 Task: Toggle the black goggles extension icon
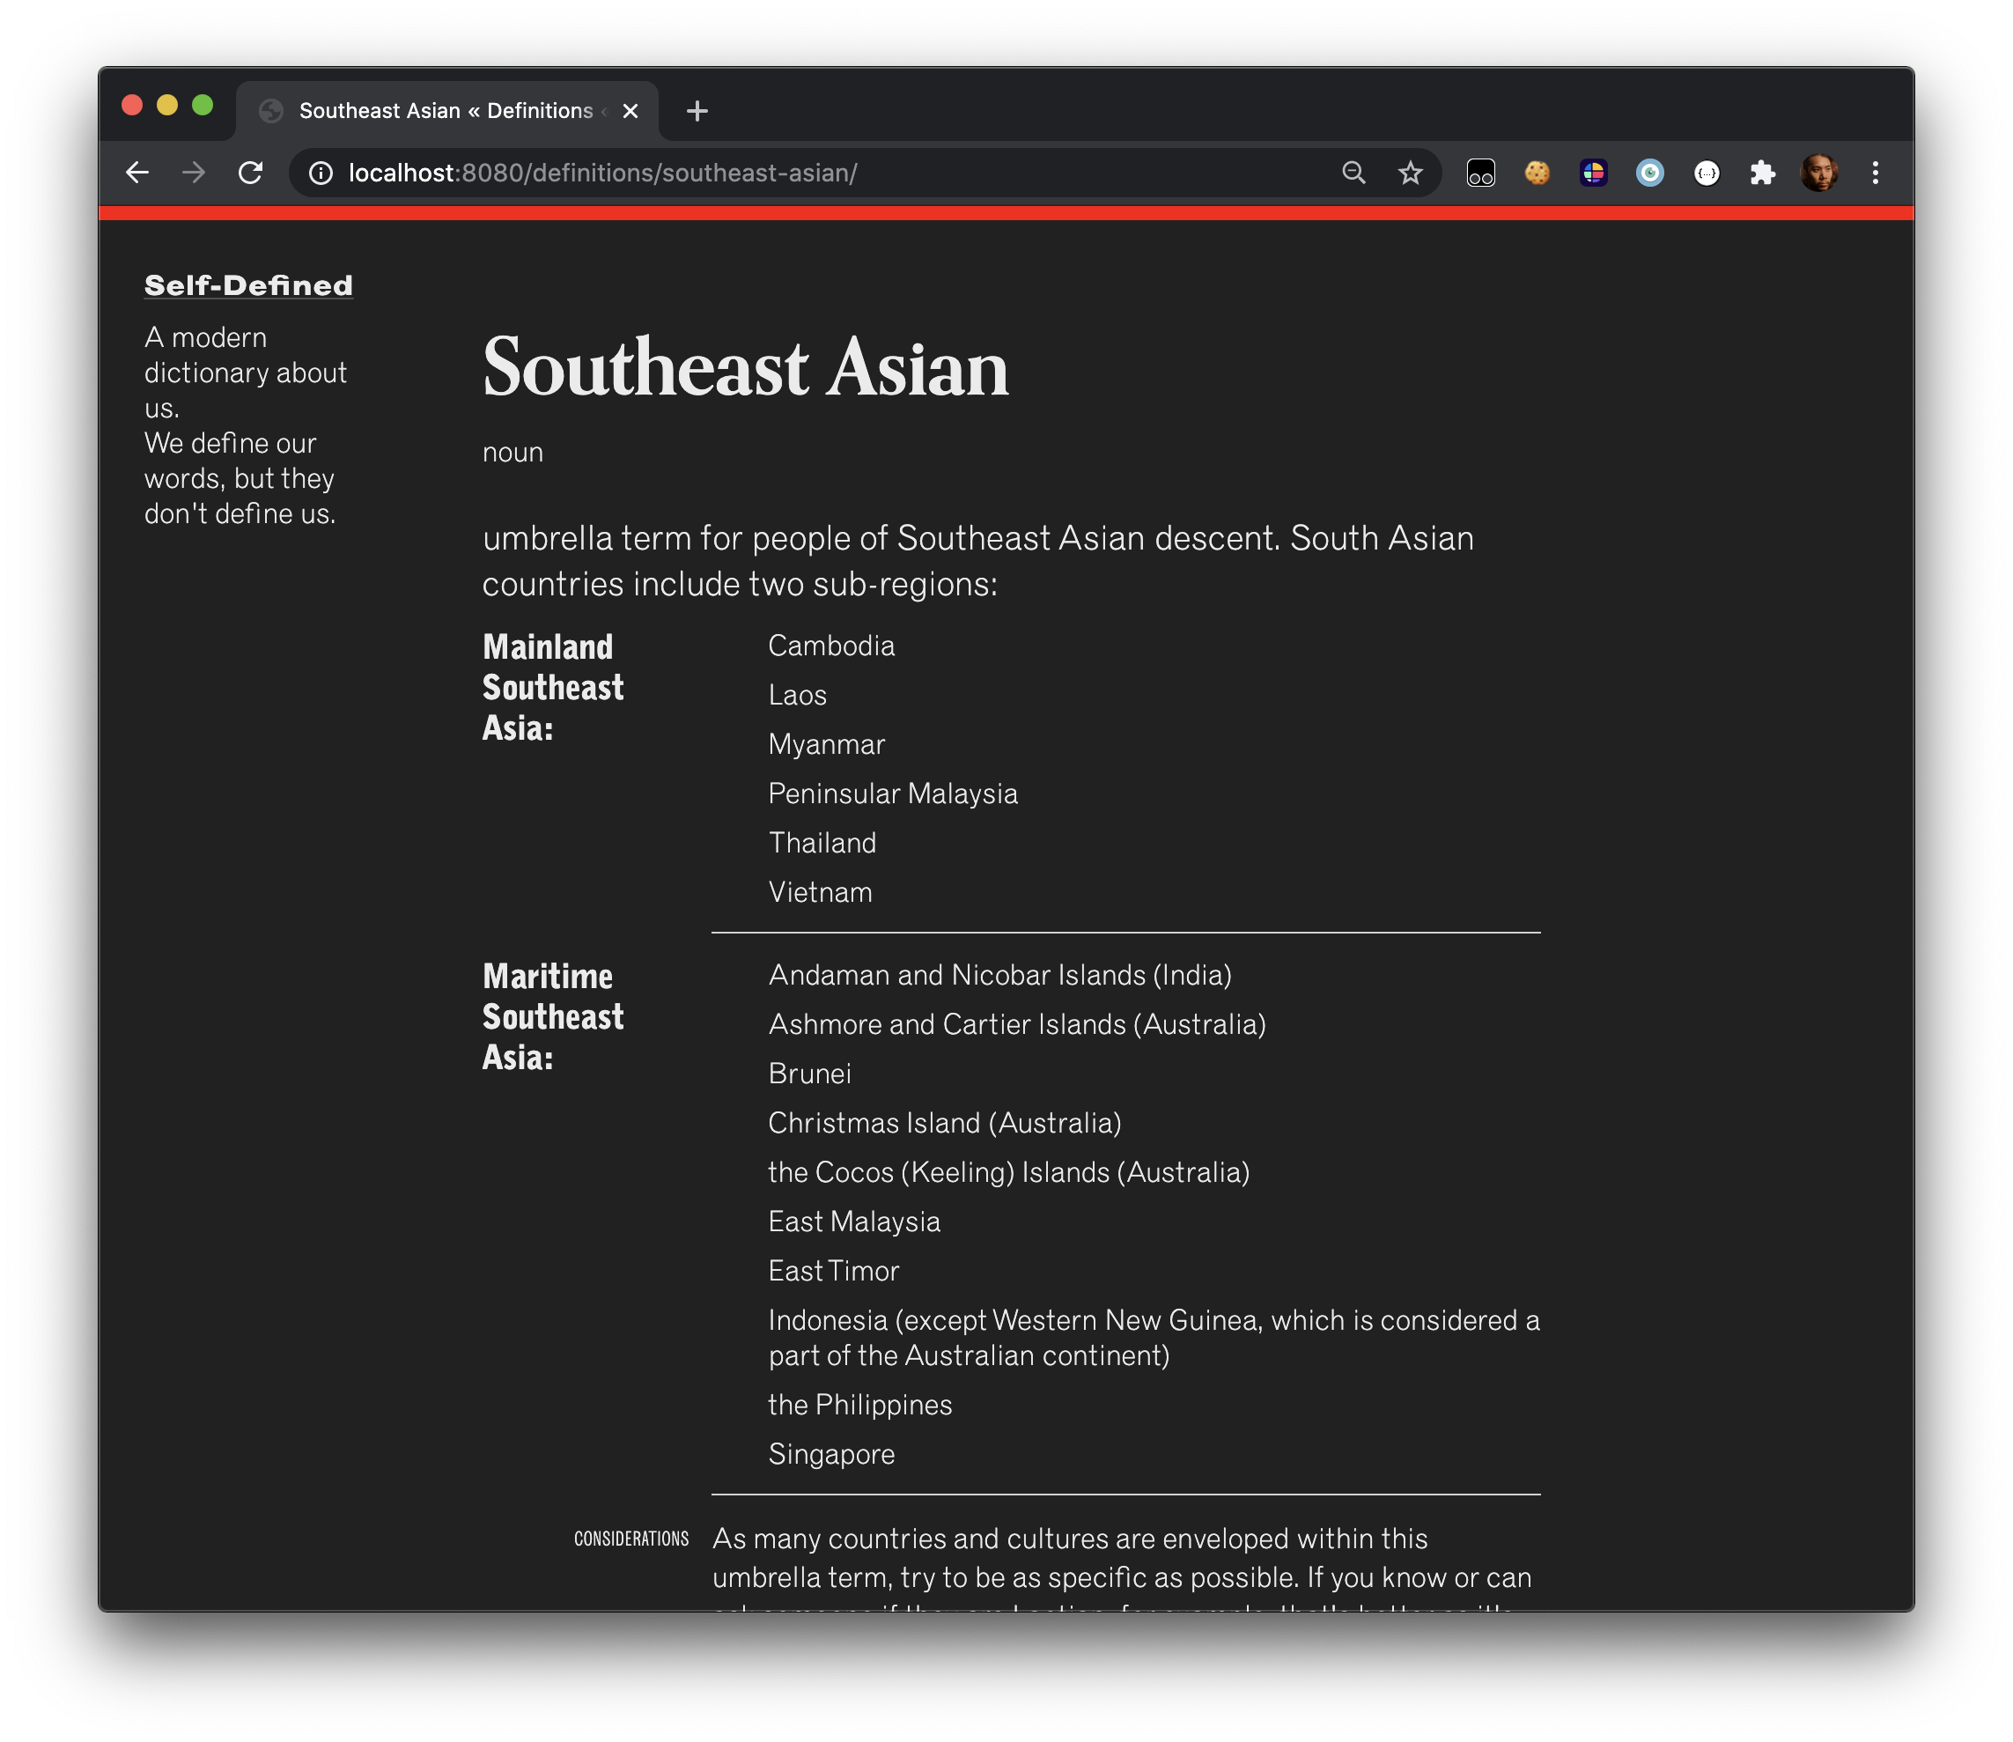tap(1480, 173)
